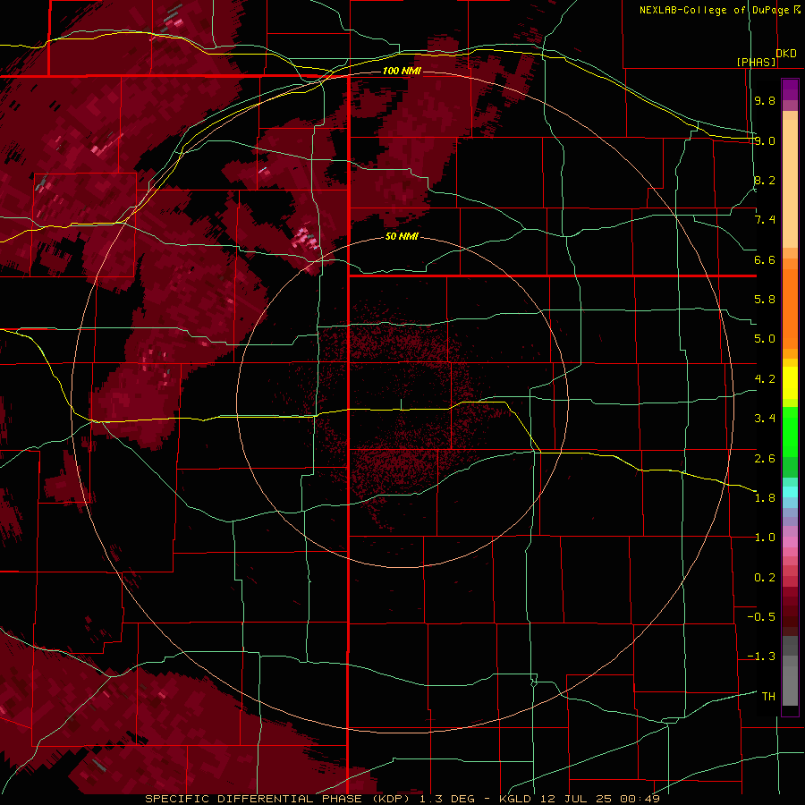Click the 0.2 value on the color scale
Viewport: 805px width, 805px height.
click(x=765, y=578)
